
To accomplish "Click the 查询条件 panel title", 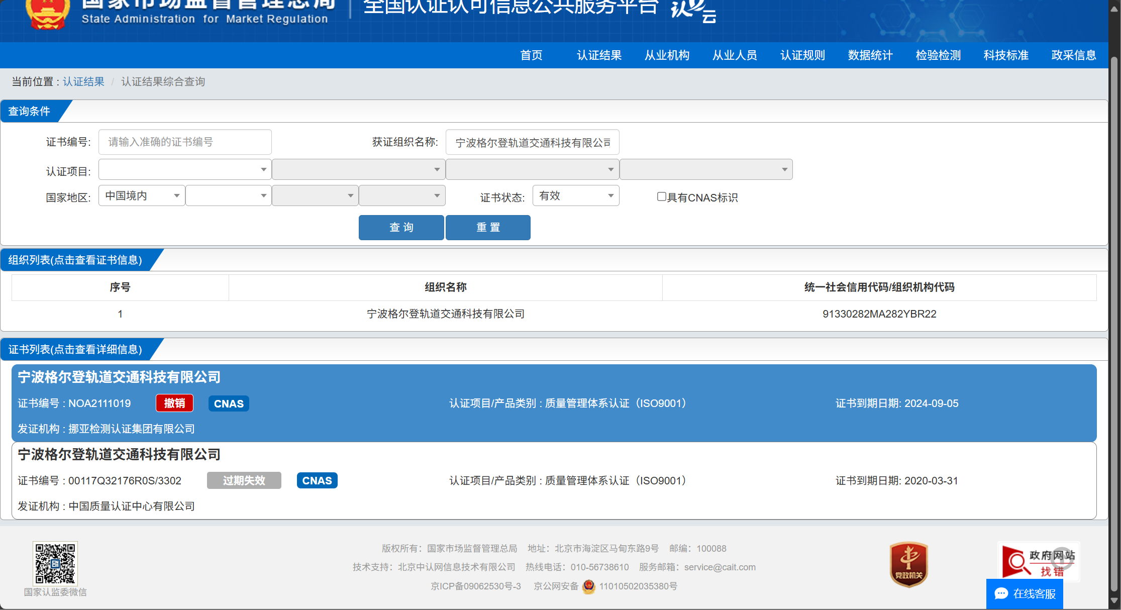I will tap(29, 111).
